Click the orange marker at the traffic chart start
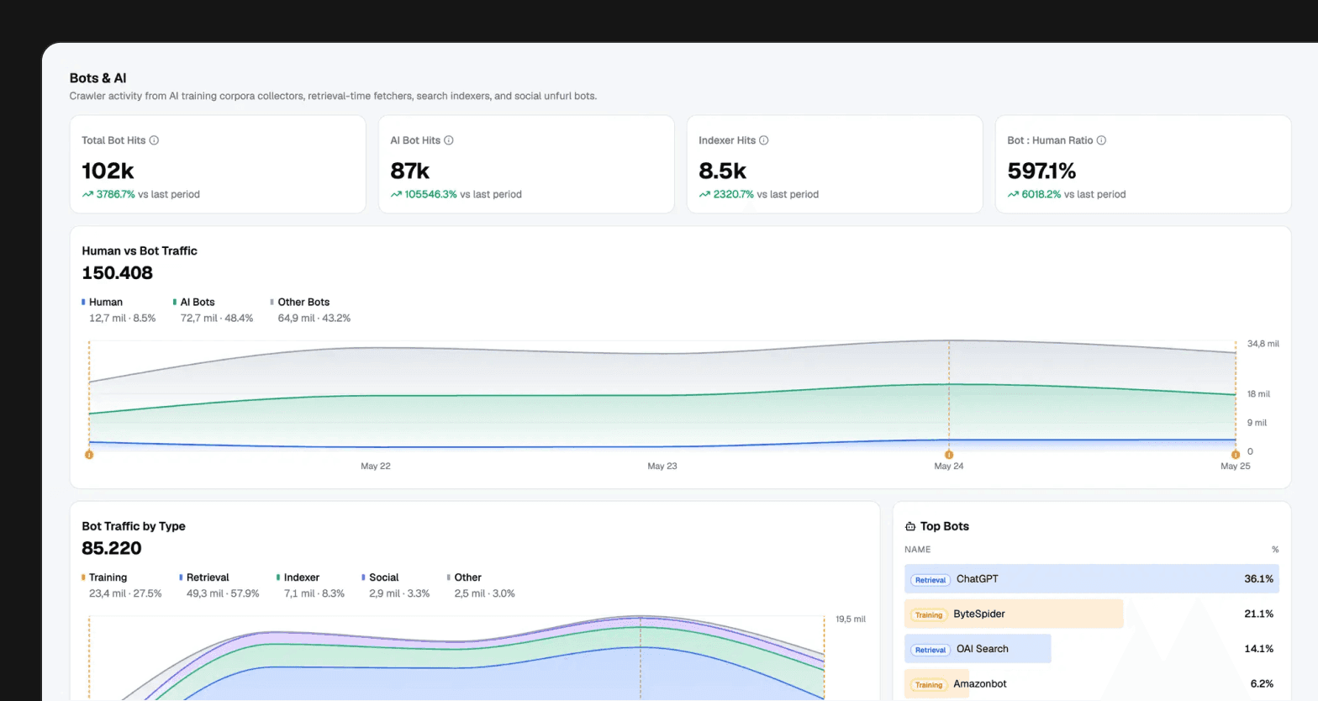This screenshot has width=1318, height=701. coord(89,455)
